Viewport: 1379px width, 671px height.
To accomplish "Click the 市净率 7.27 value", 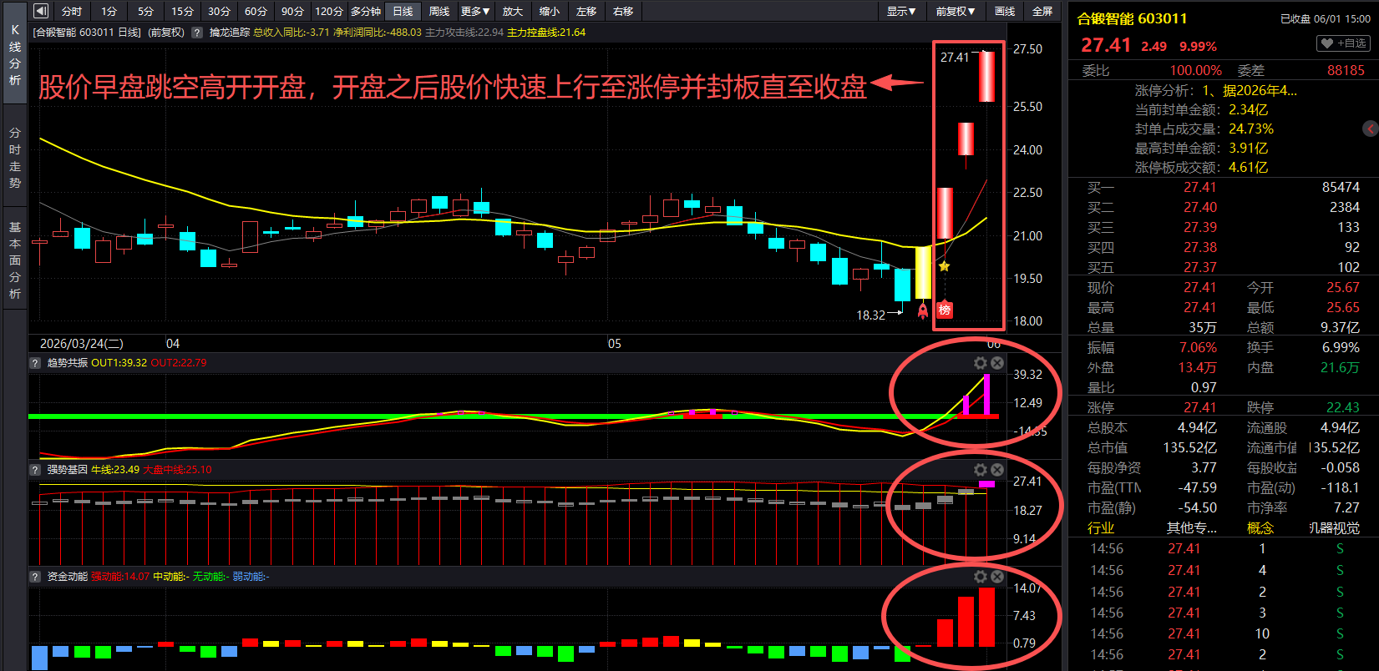I will coord(1346,507).
